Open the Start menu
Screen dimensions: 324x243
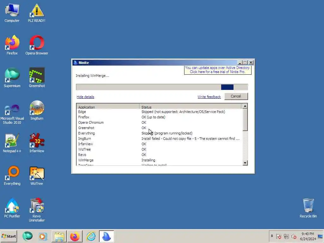(9, 236)
